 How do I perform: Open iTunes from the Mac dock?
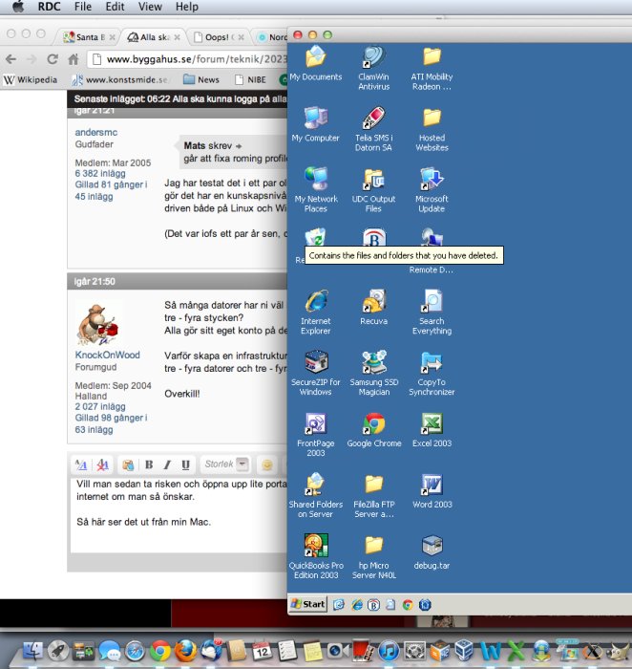389,651
